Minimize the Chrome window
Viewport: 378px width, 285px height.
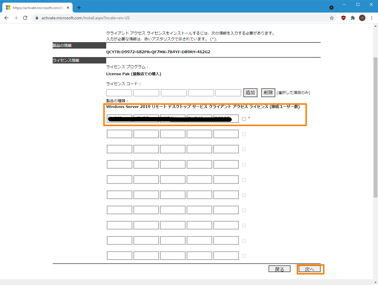344,4
